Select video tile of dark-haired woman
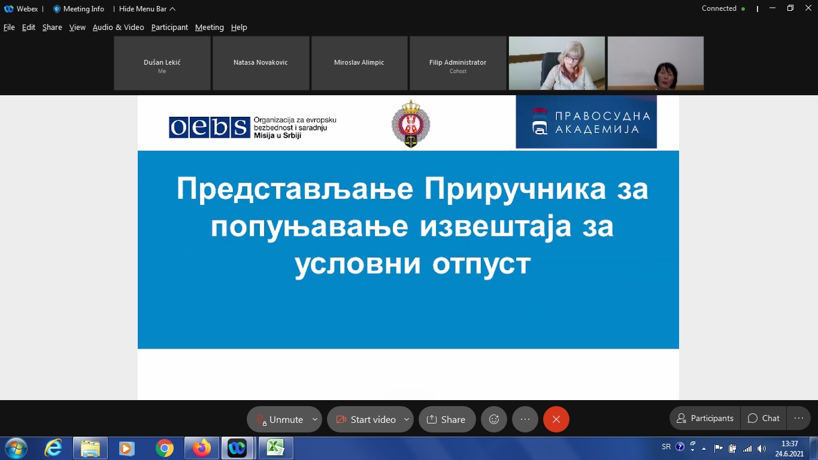The image size is (818, 460). point(656,63)
